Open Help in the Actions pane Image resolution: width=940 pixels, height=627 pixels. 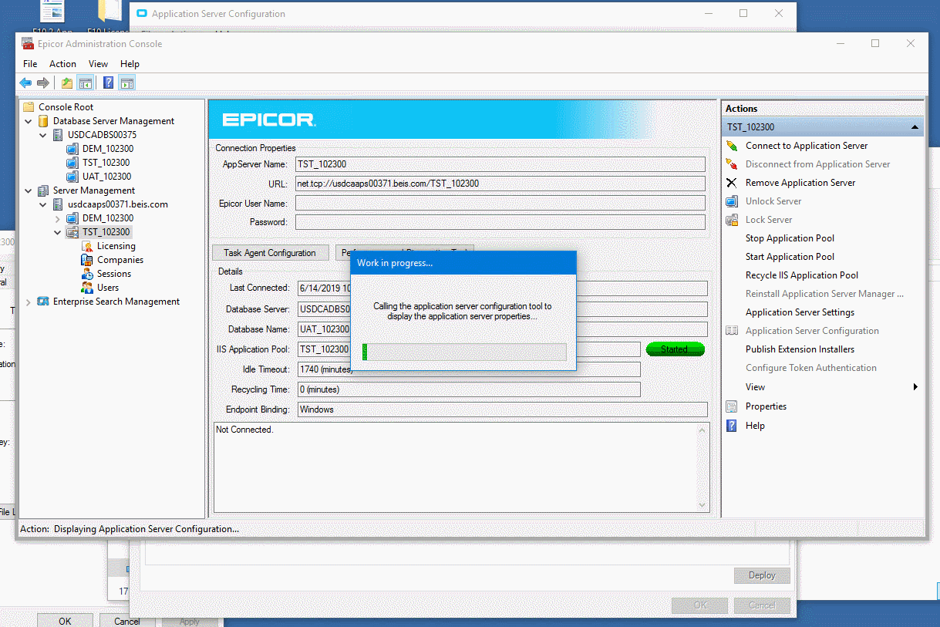[x=755, y=426]
